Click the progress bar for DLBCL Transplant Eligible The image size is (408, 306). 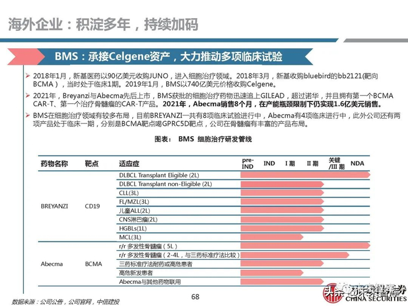(305, 175)
